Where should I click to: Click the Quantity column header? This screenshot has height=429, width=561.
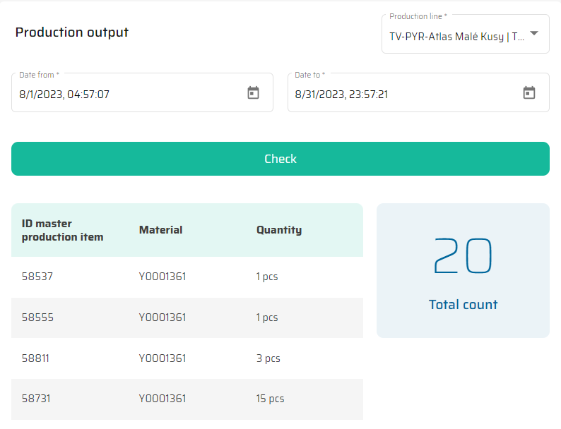pyautogui.click(x=278, y=230)
